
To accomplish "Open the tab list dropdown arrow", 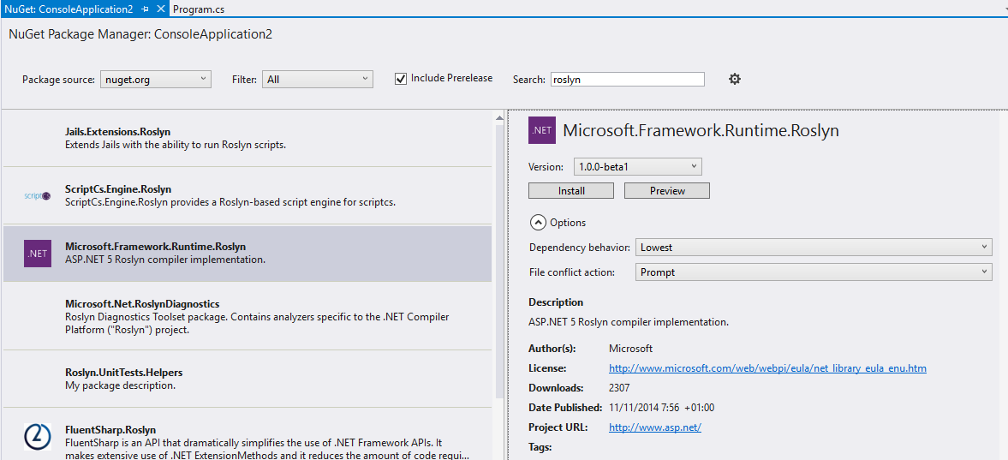I will click(1002, 9).
